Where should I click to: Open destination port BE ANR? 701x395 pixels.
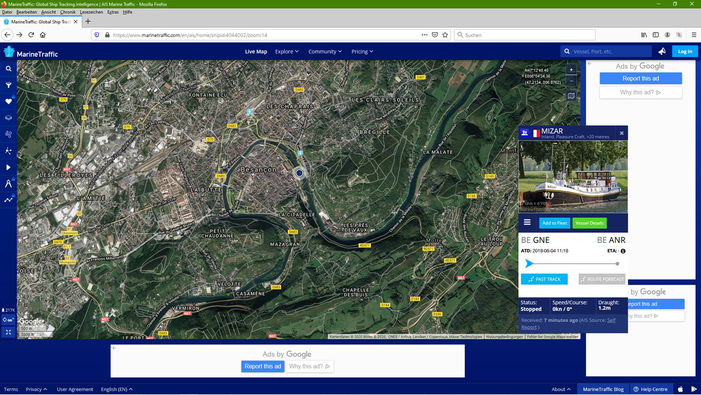(x=611, y=240)
